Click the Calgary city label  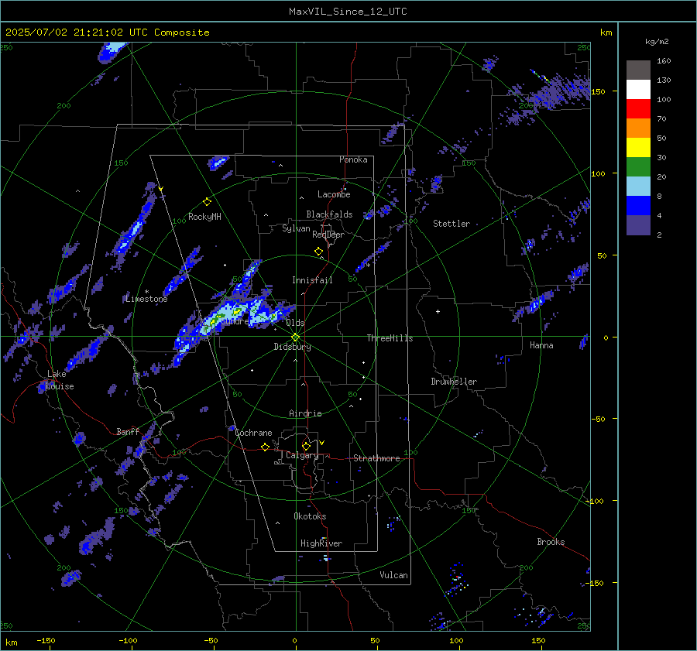[x=302, y=455]
